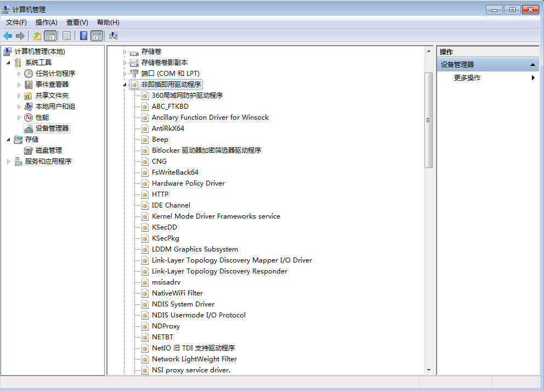Select Bitlocker 驱动器加密筛选器驱动程序
This screenshot has height=391, width=544.
coord(206,150)
